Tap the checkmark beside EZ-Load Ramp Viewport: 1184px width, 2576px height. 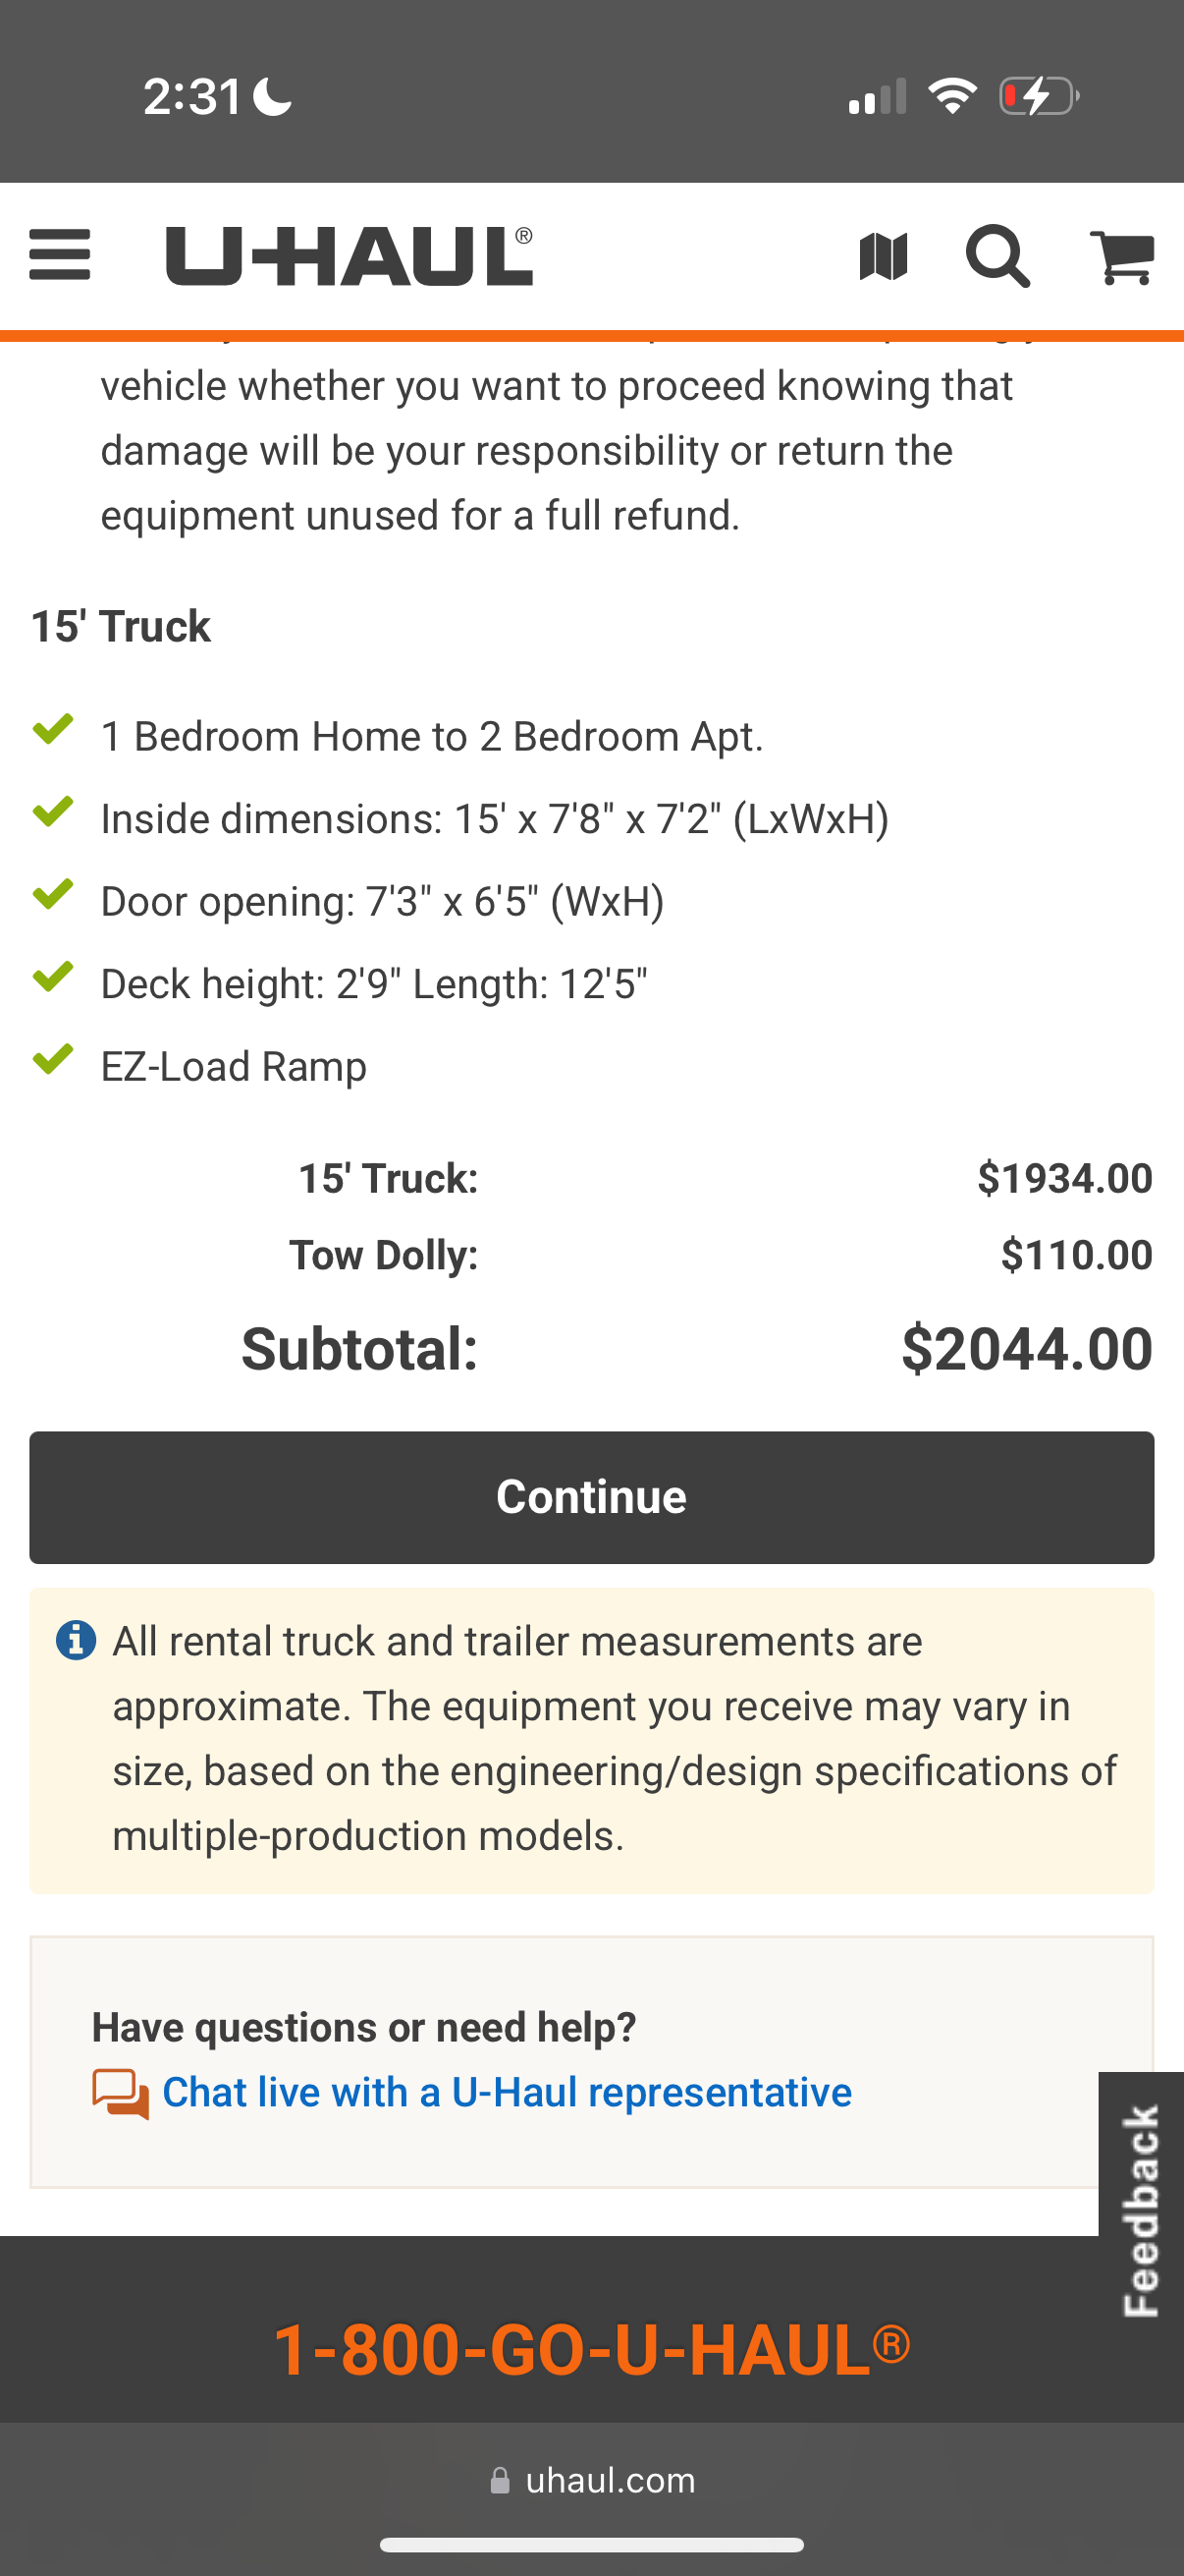[53, 1059]
